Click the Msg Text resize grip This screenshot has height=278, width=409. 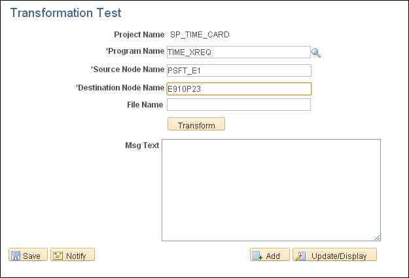tap(377, 237)
